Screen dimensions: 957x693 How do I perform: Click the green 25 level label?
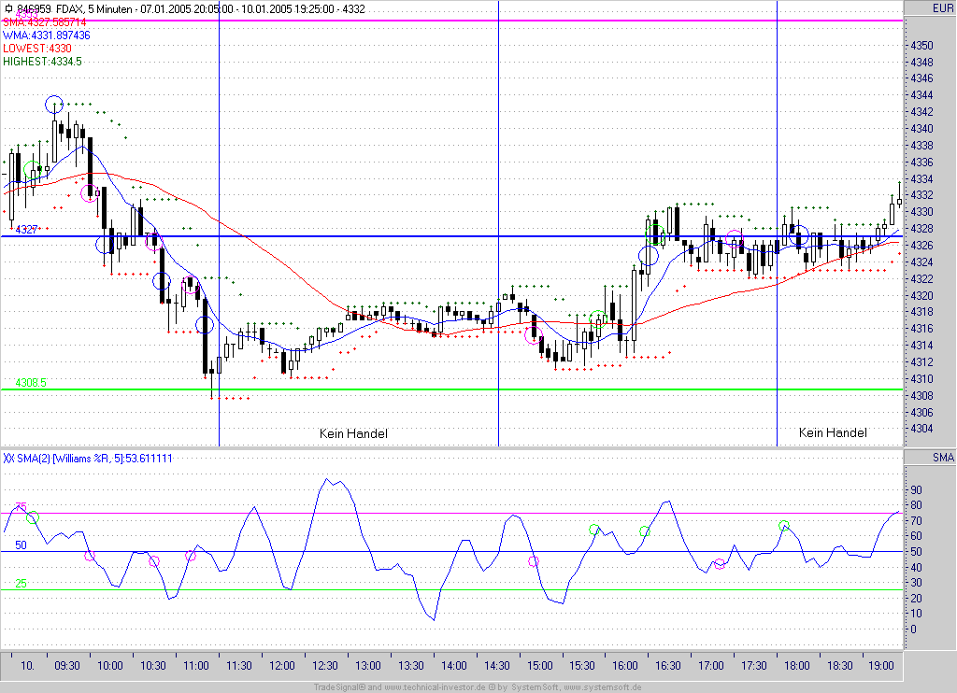[21, 583]
